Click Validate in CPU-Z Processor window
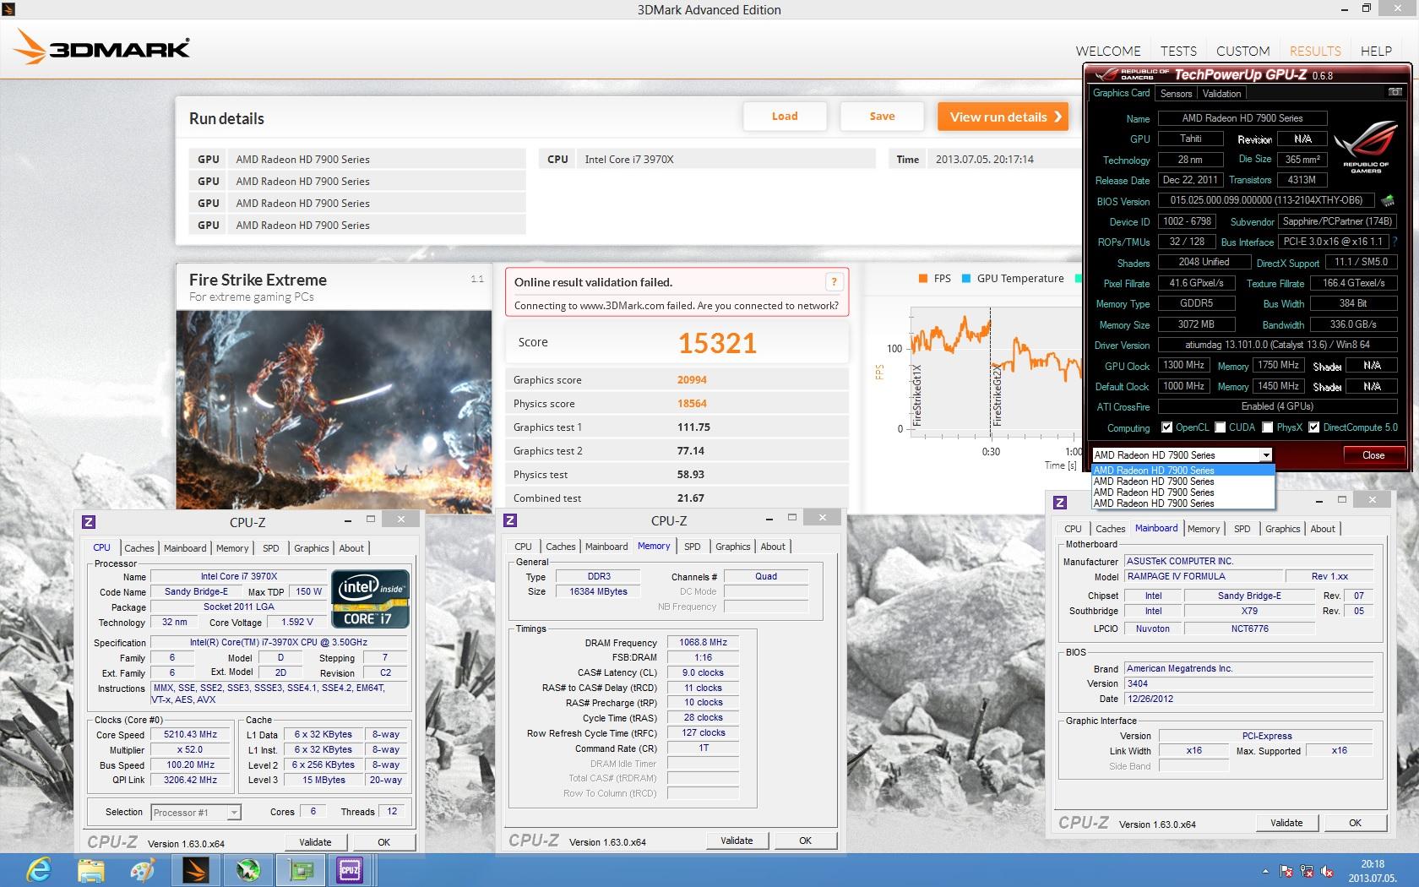Viewport: 1419px width, 887px height. click(x=315, y=842)
